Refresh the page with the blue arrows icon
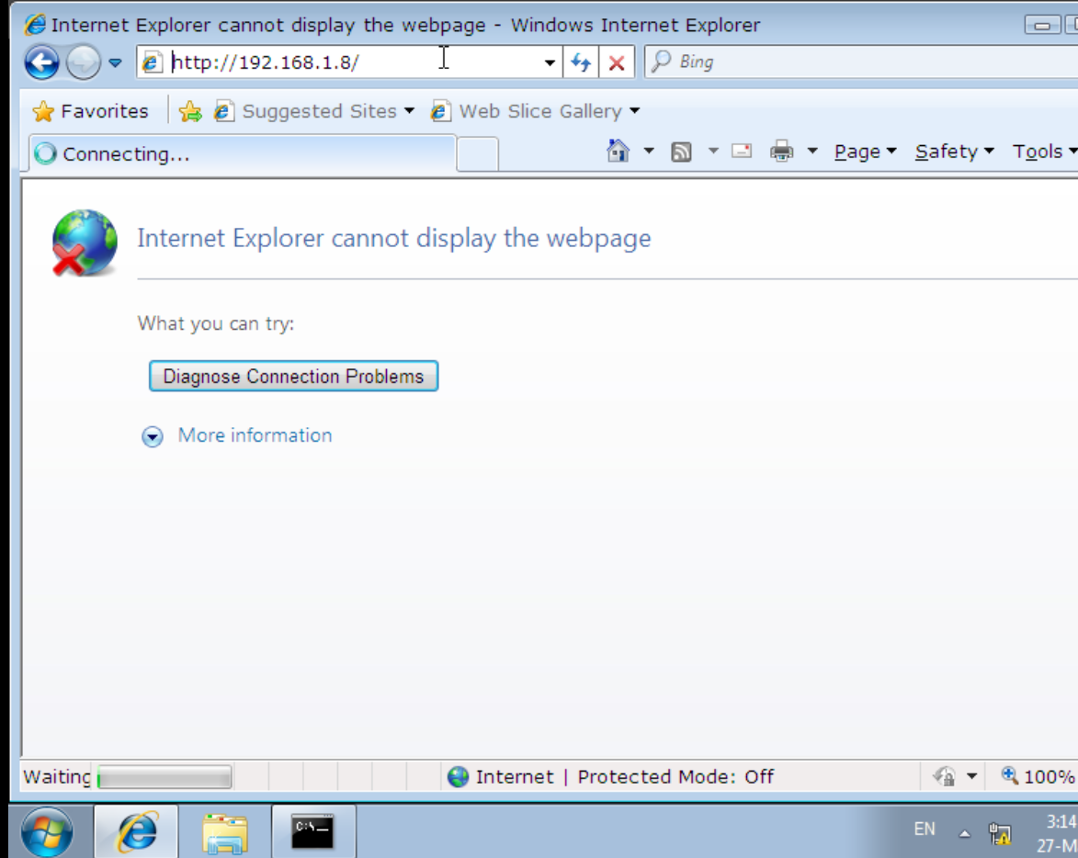 [x=581, y=62]
